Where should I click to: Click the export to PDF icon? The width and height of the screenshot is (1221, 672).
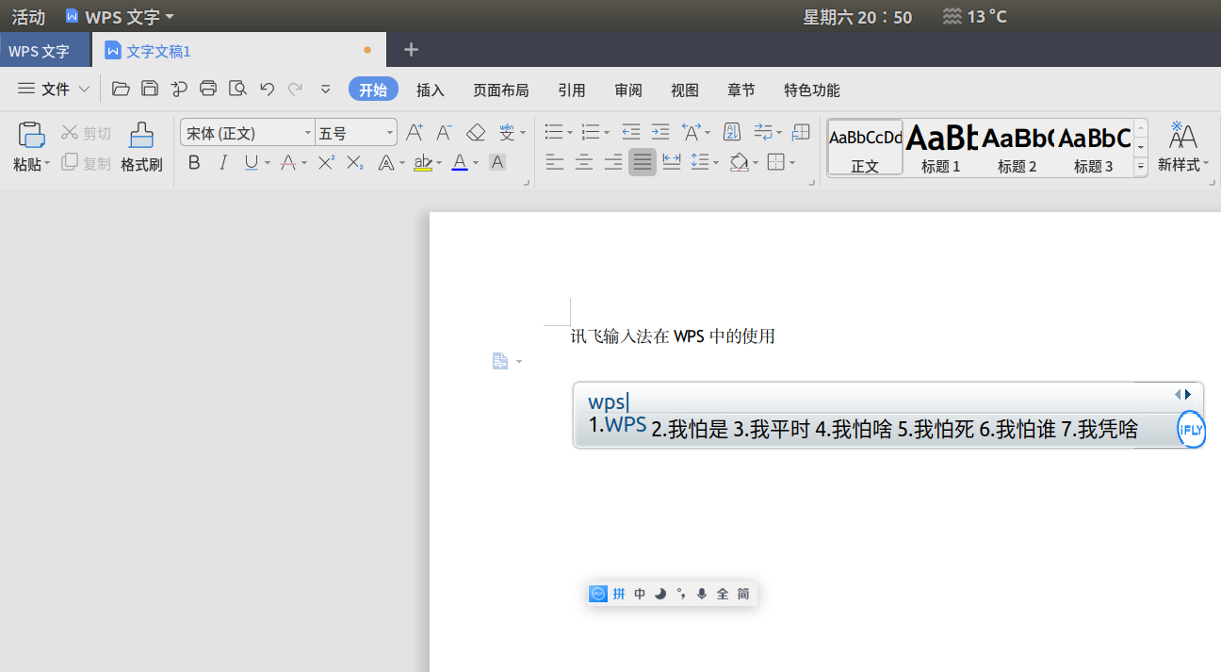click(x=179, y=90)
